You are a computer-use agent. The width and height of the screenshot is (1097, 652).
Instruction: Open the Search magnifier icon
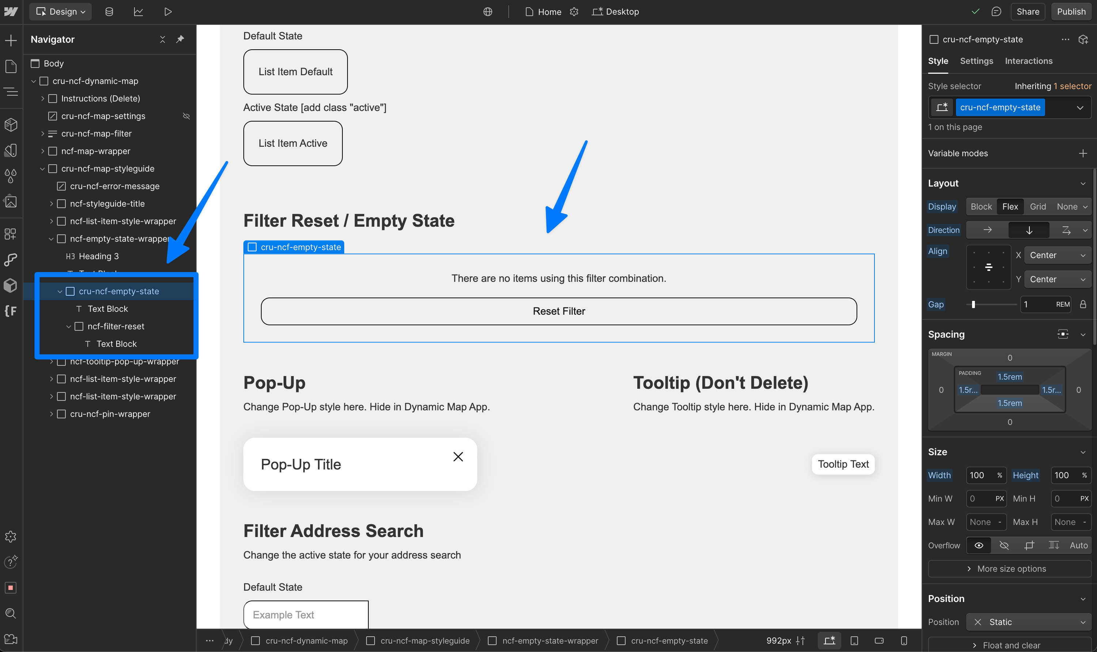(11, 613)
